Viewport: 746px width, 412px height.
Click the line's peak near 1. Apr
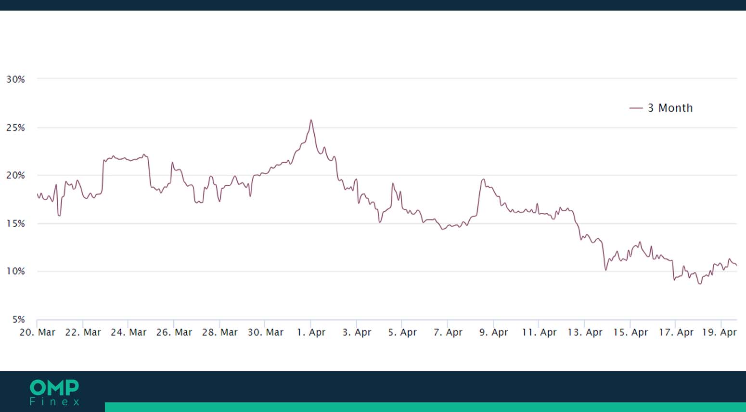click(x=311, y=120)
